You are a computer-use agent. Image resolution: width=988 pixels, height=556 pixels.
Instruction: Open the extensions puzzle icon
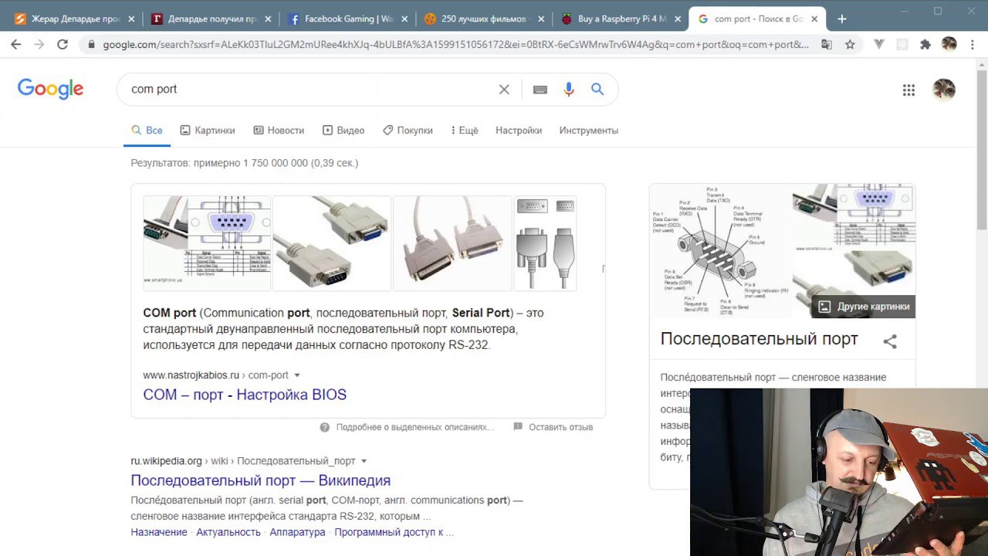(925, 45)
